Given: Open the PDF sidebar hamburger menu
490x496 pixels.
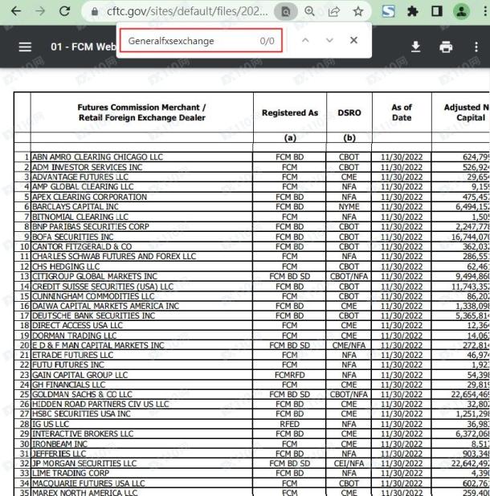Looking at the screenshot, I should tap(25, 47).
